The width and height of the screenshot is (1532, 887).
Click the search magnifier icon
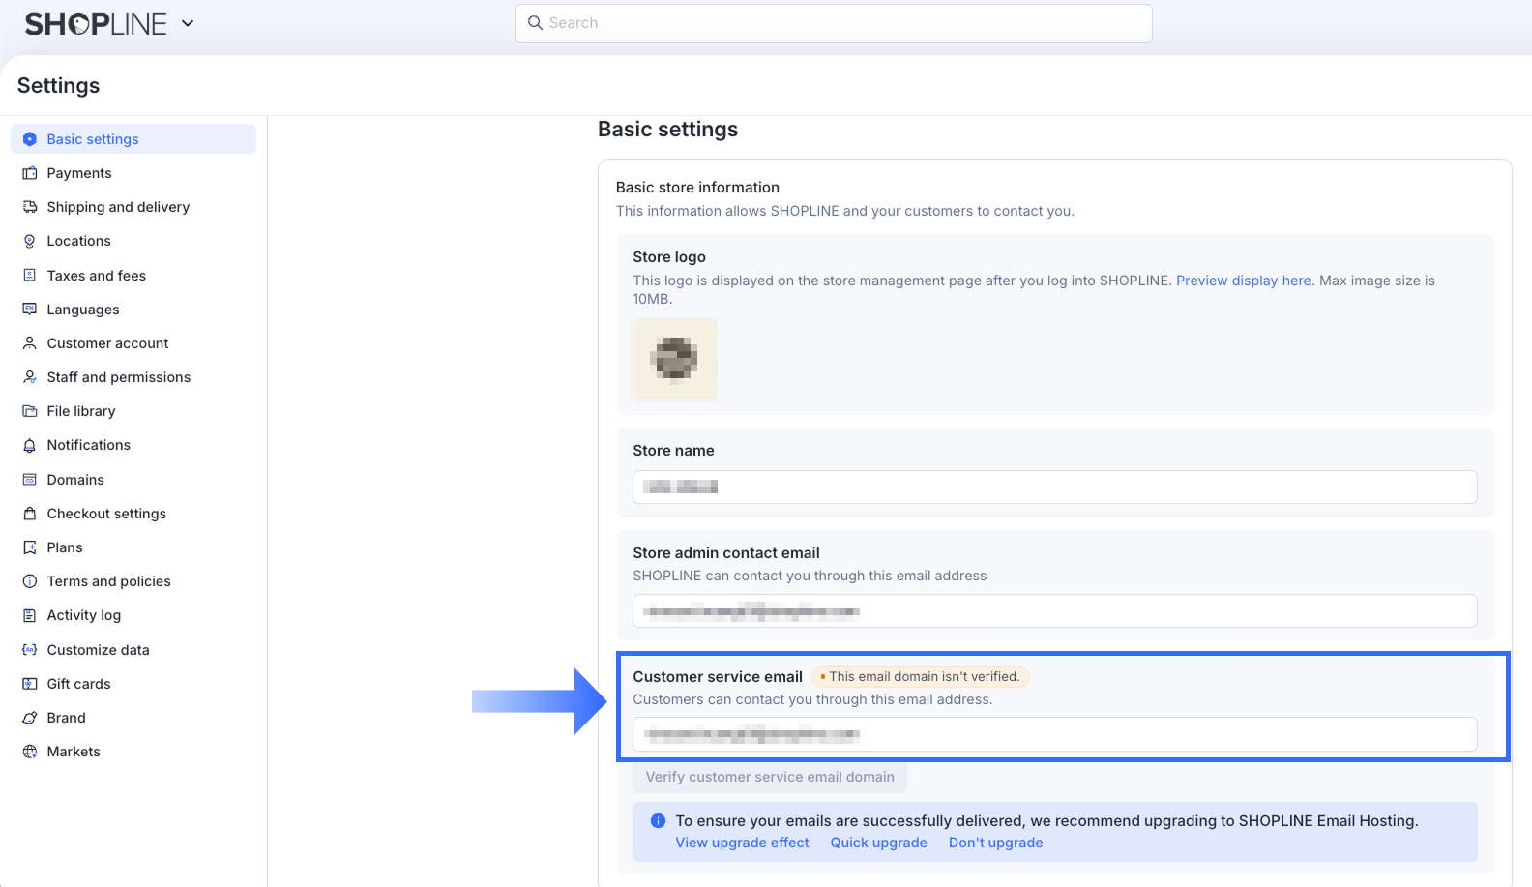coord(535,23)
